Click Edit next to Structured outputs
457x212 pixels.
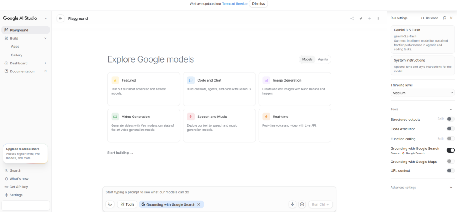coord(440,119)
